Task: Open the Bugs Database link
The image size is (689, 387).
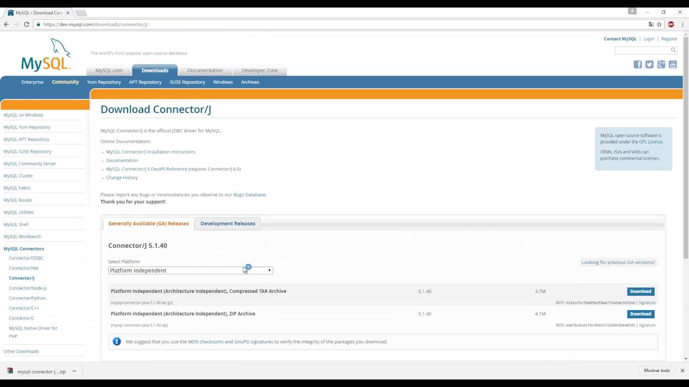Action: click(x=249, y=195)
